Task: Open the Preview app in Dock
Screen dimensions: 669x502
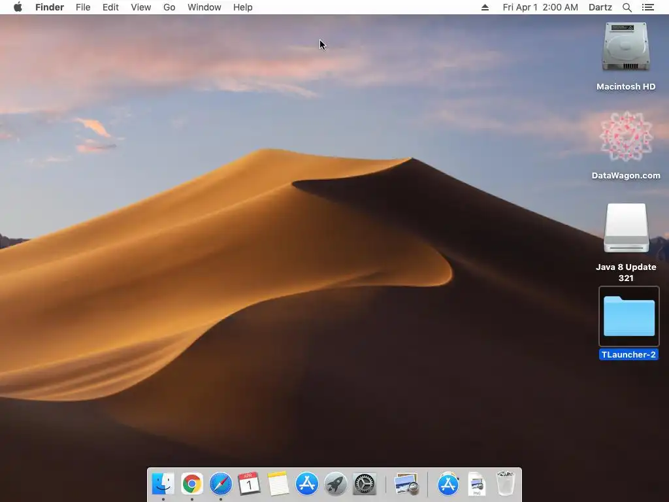Action: pyautogui.click(x=406, y=484)
